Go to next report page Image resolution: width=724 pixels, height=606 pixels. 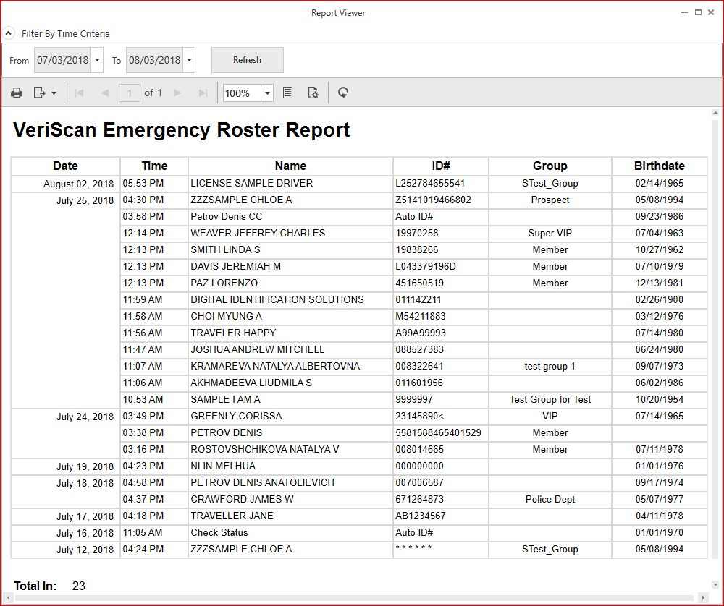[177, 93]
